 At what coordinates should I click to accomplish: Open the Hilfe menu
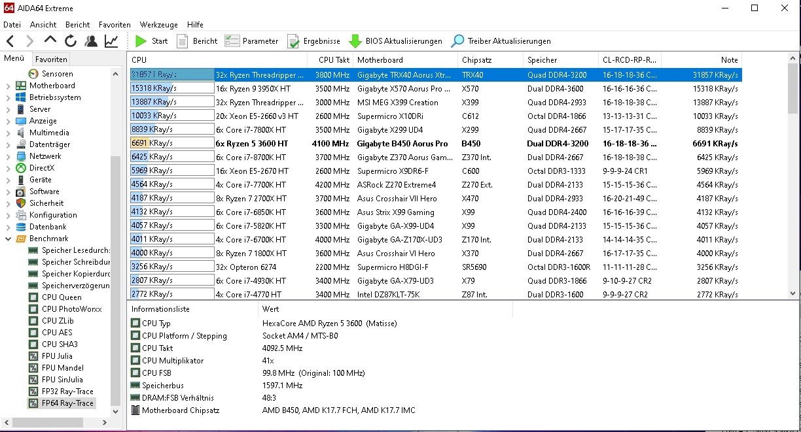[x=195, y=25]
